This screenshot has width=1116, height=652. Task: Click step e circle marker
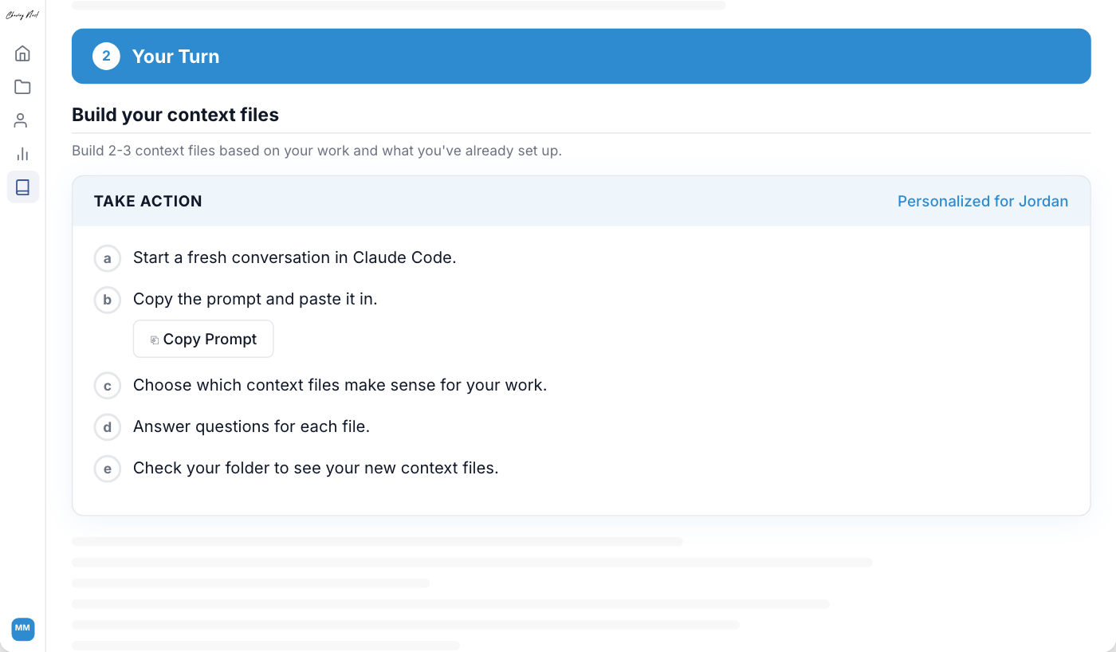(x=108, y=469)
